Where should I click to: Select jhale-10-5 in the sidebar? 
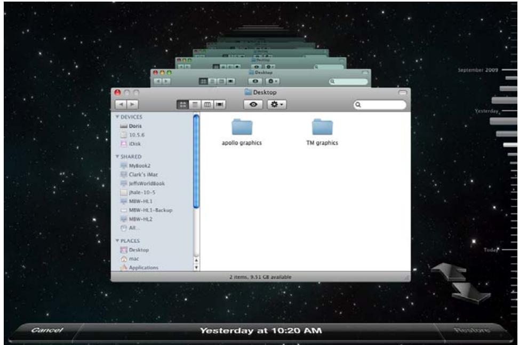coord(138,192)
